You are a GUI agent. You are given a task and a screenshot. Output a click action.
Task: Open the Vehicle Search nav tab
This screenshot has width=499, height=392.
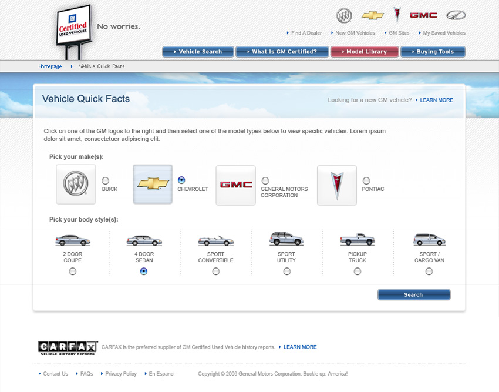click(x=198, y=52)
